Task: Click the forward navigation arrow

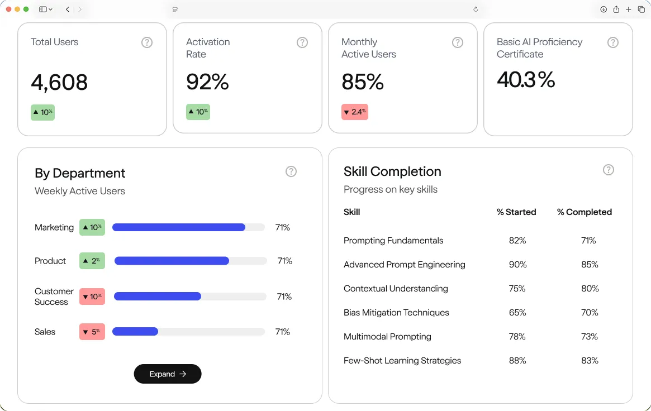Action: (x=79, y=9)
